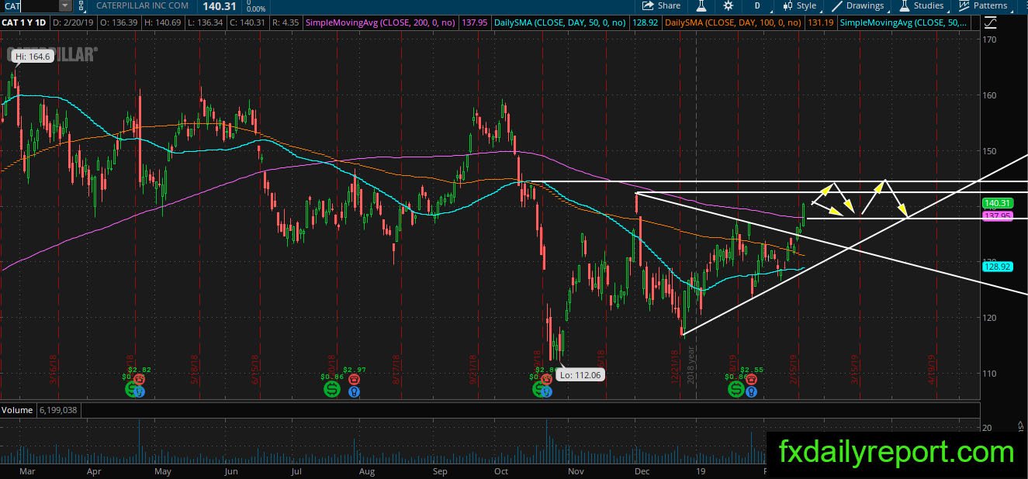Select DailySMA 100 study label

(735, 23)
